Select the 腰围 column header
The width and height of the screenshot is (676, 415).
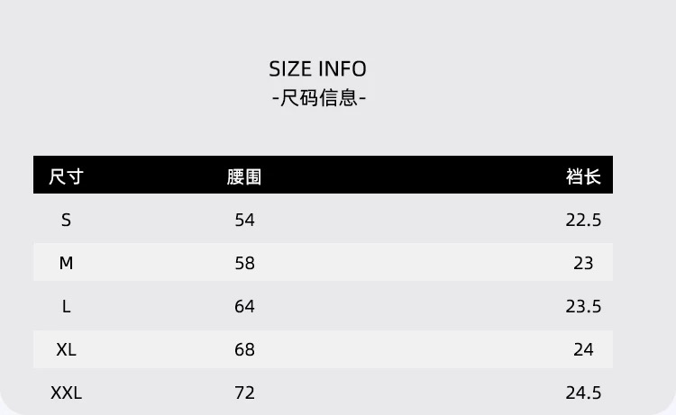click(244, 176)
